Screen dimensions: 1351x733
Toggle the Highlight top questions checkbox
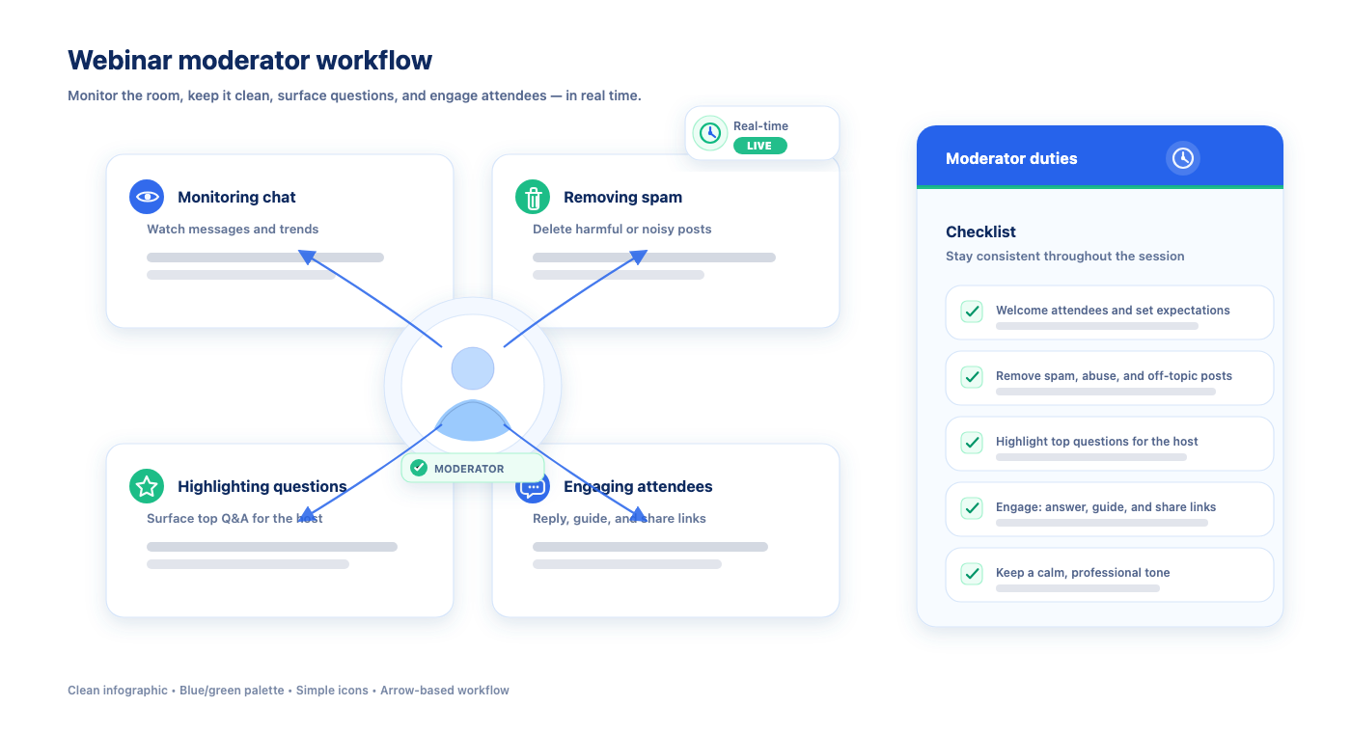tap(972, 443)
